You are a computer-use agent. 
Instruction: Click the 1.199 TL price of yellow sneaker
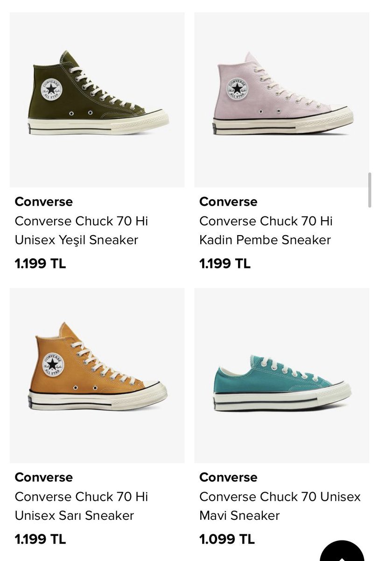tap(41, 539)
